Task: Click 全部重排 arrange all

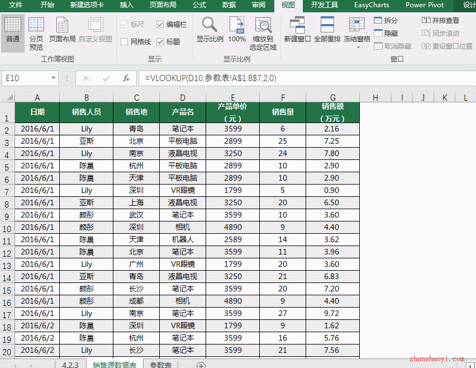Action: point(327,30)
